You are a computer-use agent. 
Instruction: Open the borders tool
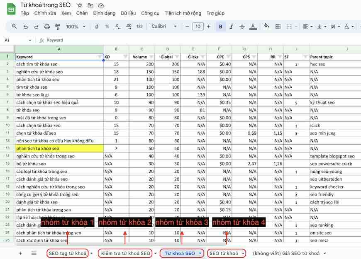point(278,27)
